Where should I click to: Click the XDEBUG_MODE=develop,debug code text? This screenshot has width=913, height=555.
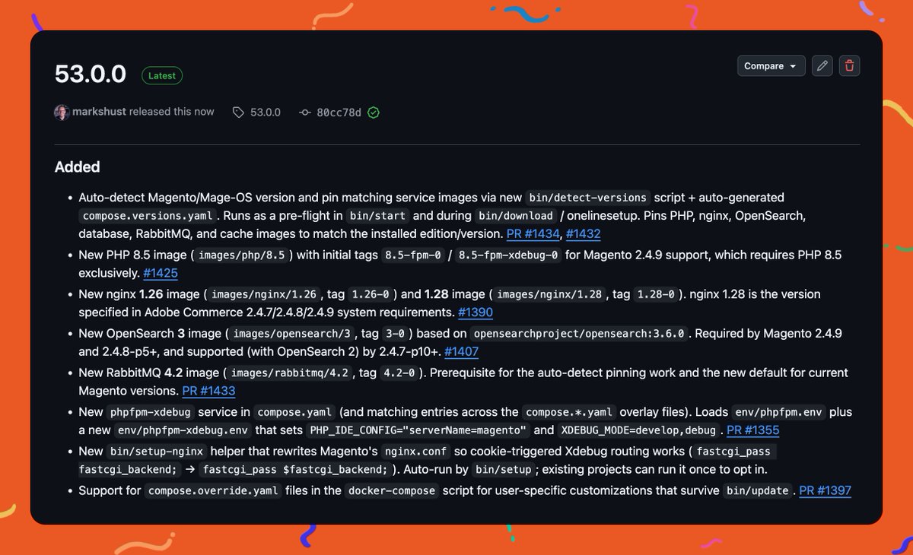coord(639,431)
